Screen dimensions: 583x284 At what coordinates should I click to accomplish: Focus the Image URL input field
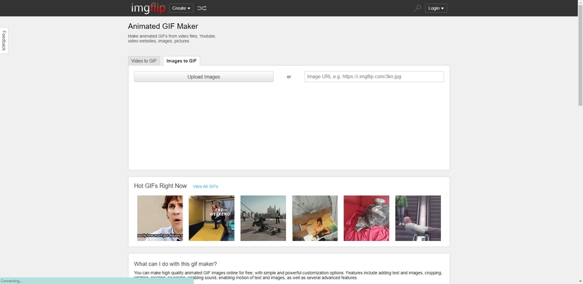pos(374,77)
